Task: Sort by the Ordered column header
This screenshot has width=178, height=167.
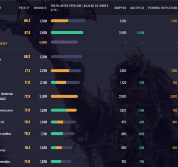Action: [40, 8]
